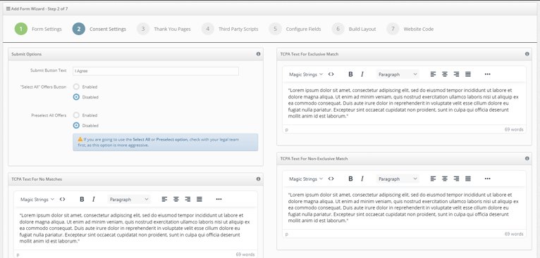Apply bold in No Matches editor
The height and width of the screenshot is (258, 540).
82,199
